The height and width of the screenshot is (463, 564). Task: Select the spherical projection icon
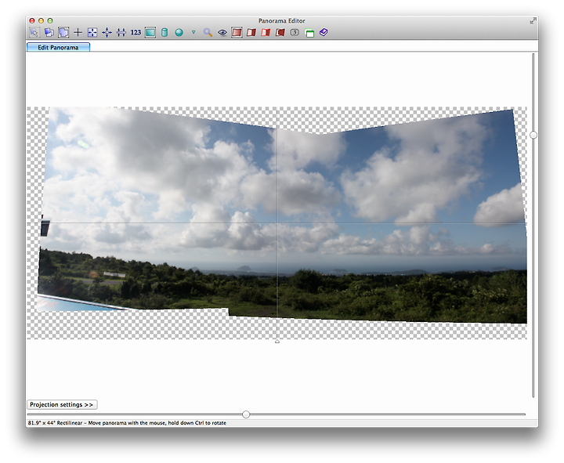[x=179, y=32]
